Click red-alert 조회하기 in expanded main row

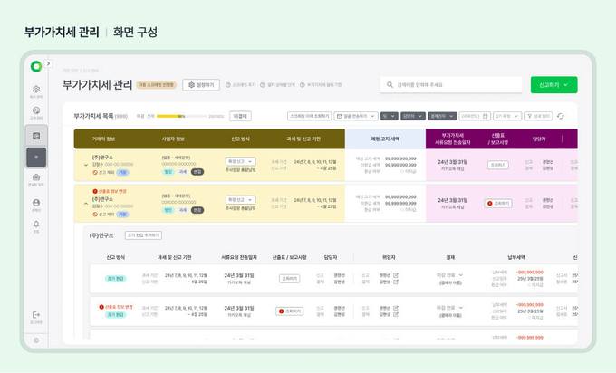(x=498, y=204)
